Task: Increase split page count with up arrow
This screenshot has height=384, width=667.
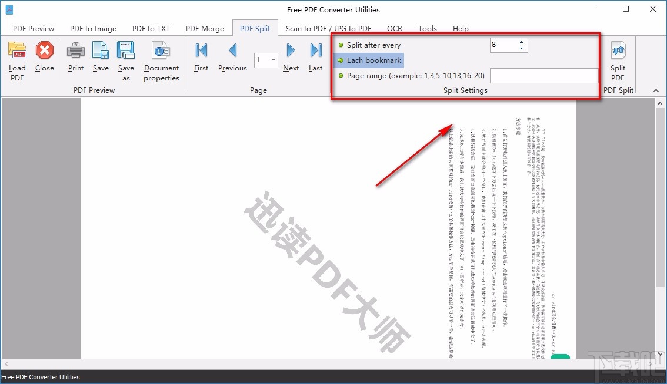Action: pyautogui.click(x=522, y=42)
